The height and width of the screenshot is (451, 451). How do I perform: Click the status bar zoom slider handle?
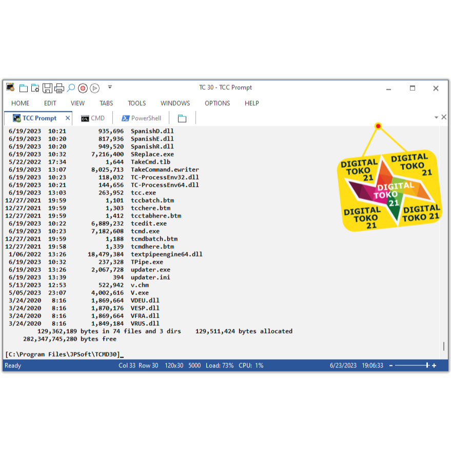click(x=427, y=365)
